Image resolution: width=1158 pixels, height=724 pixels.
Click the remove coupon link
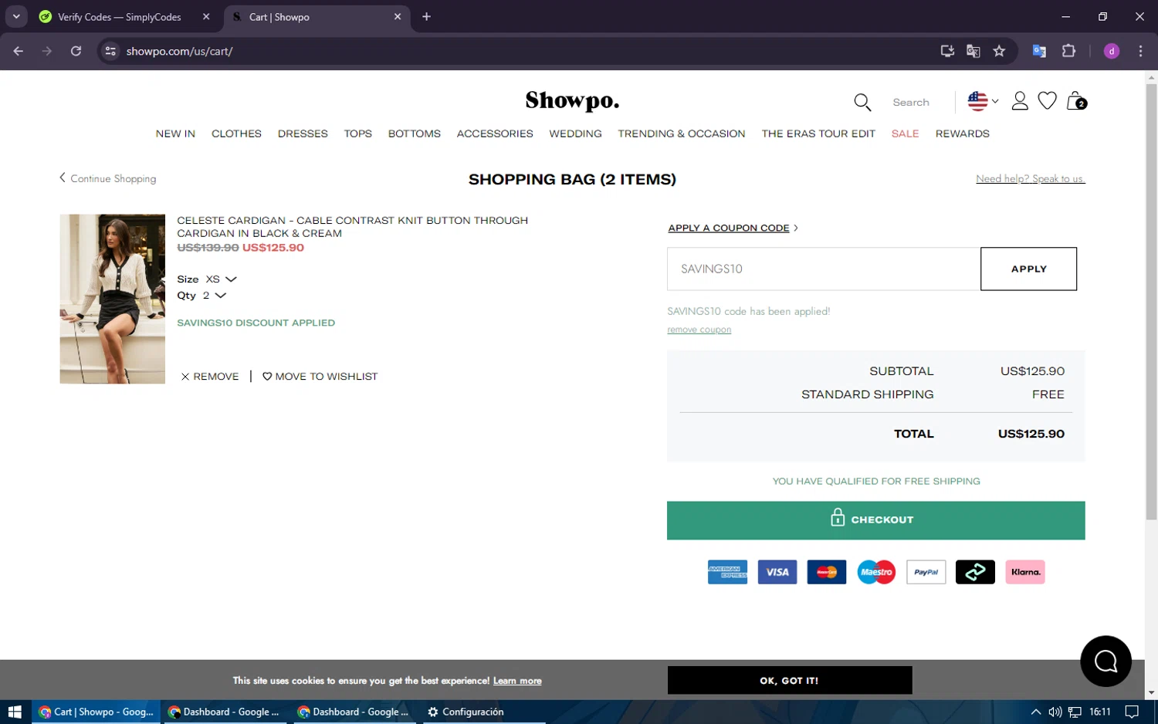tap(699, 330)
